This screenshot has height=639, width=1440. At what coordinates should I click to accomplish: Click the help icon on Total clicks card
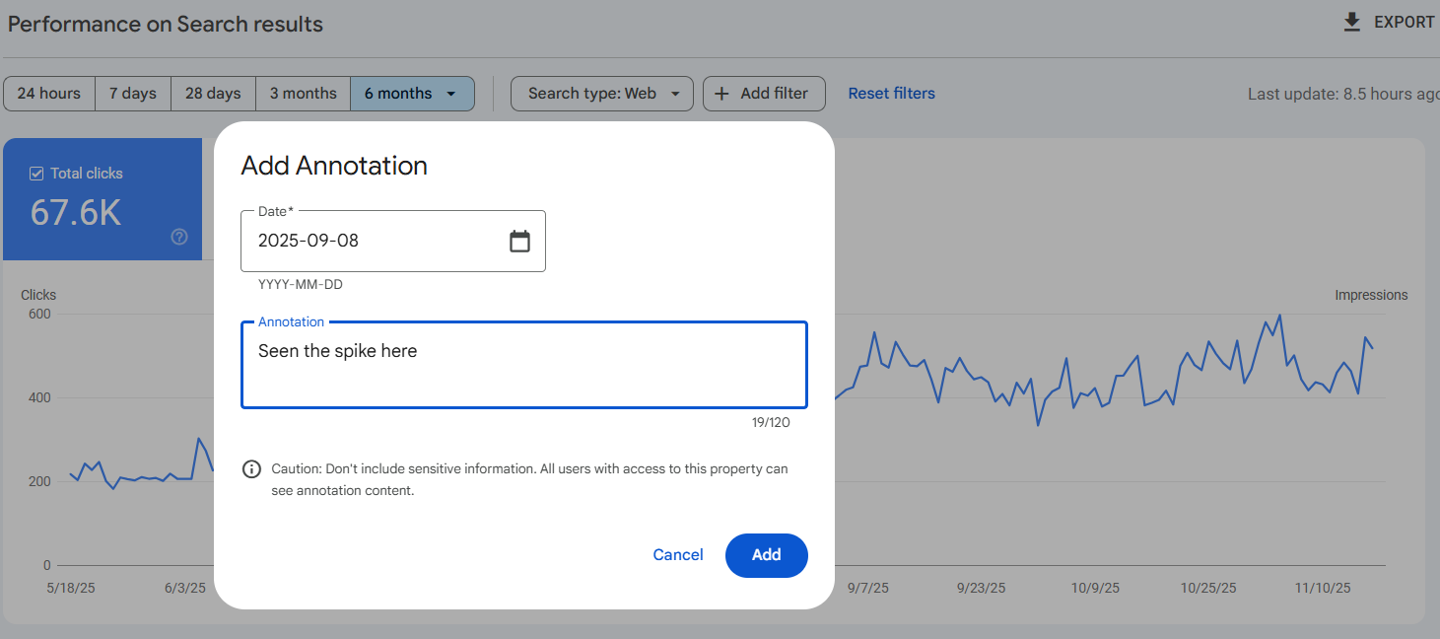tap(179, 237)
